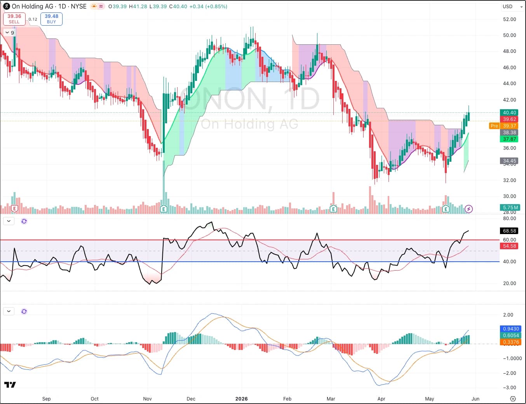Click the RSI value label 68.58
The height and width of the screenshot is (404, 526).
(509, 231)
